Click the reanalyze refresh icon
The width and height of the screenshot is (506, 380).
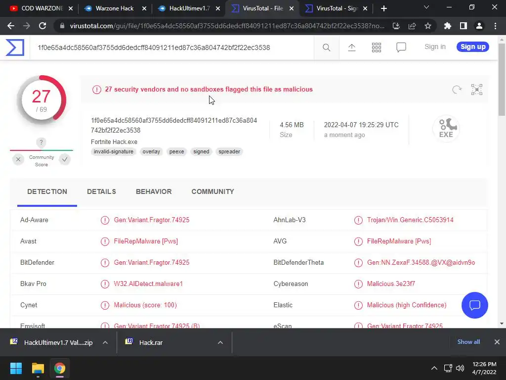pos(457,90)
